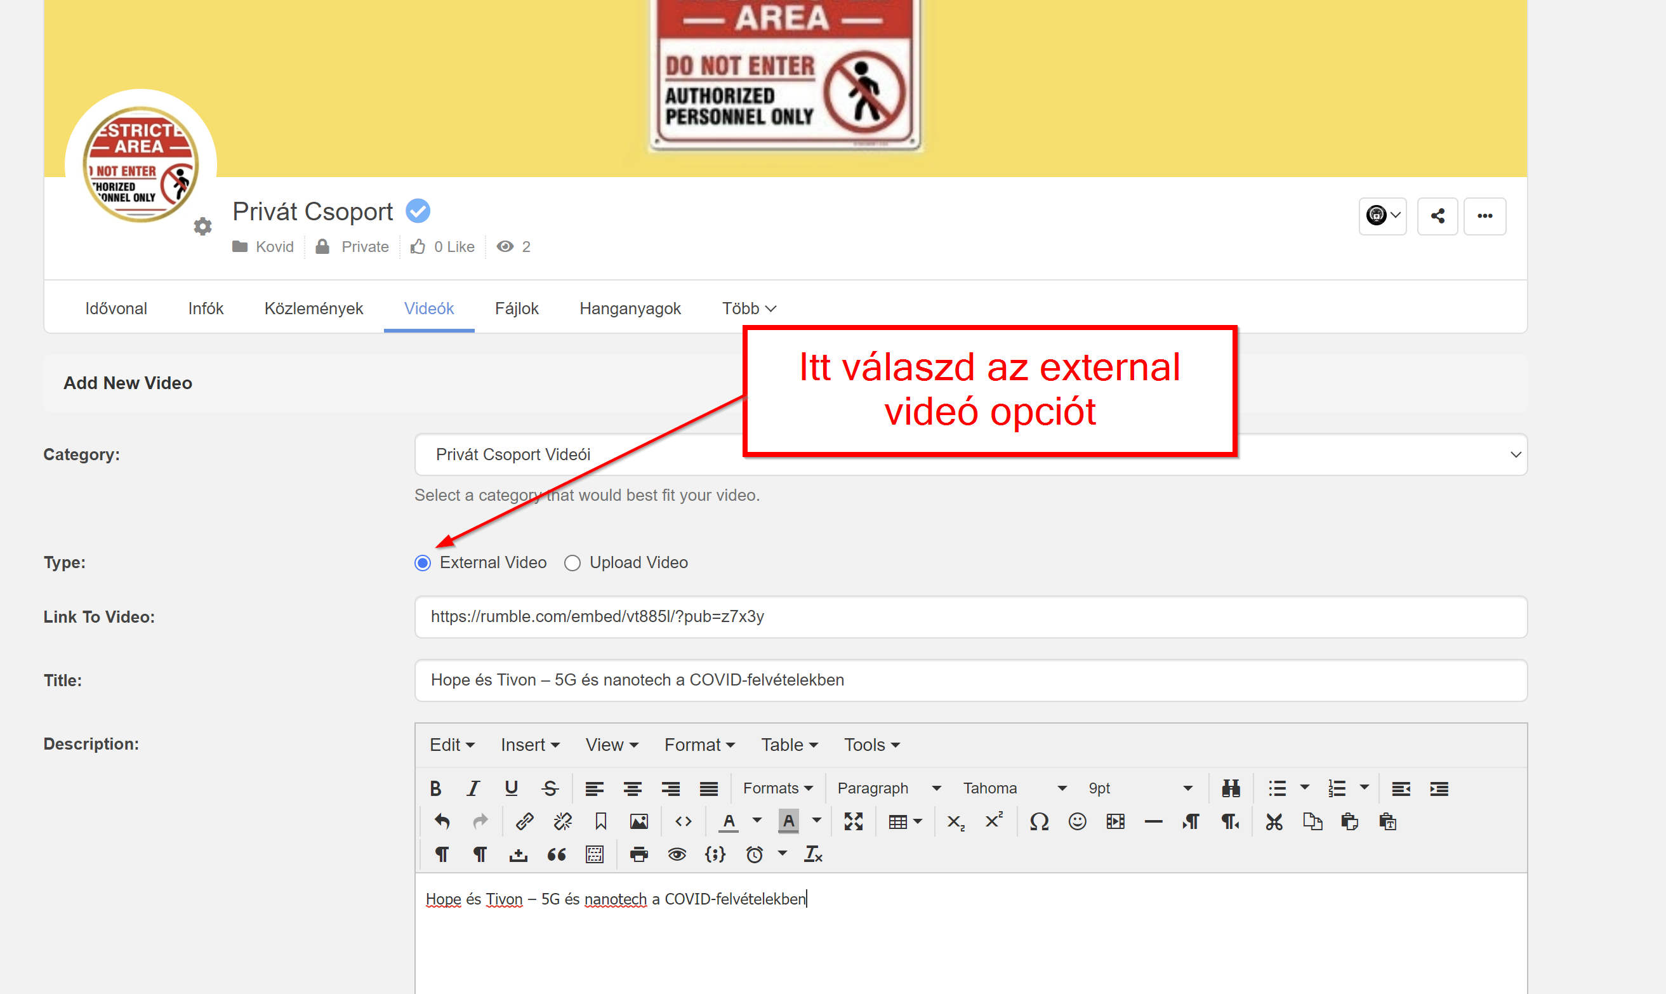Open the special character Omega icon
Image resolution: width=1666 pixels, height=994 pixels.
1038,821
